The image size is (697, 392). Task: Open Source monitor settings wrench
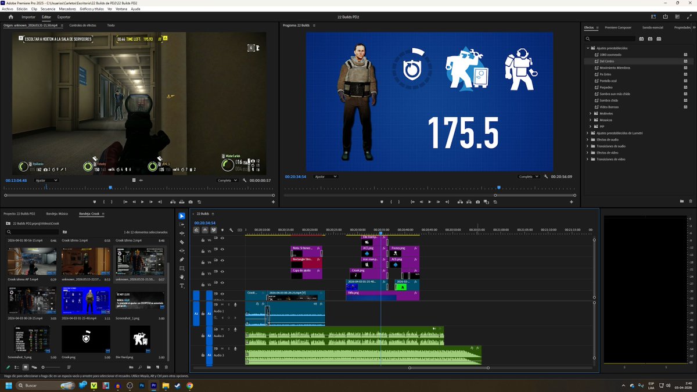(x=245, y=180)
